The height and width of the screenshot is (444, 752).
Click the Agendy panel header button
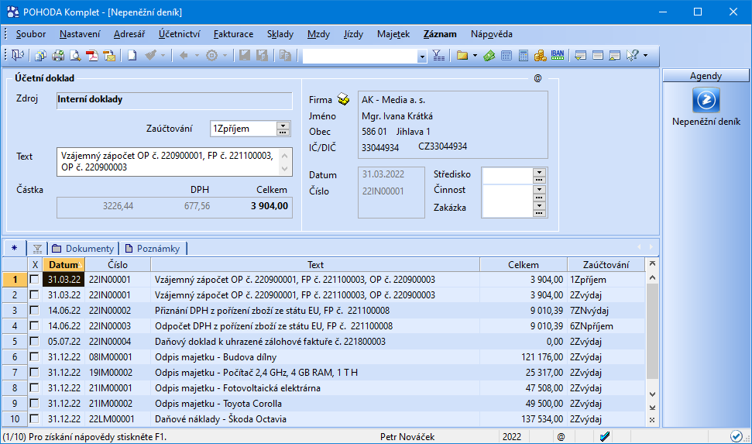(x=706, y=76)
